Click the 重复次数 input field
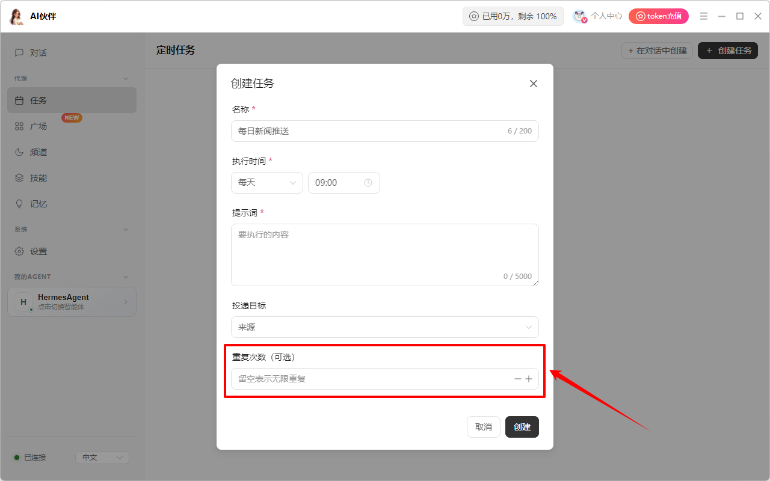 pos(385,379)
